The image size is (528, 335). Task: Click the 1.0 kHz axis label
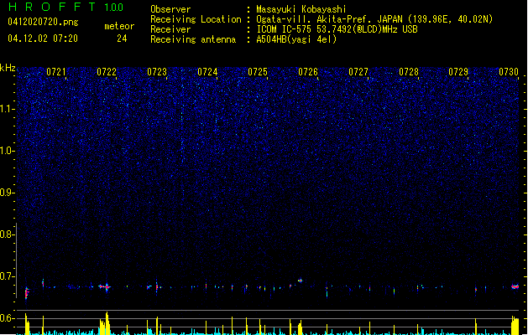pyautogui.click(x=7, y=151)
